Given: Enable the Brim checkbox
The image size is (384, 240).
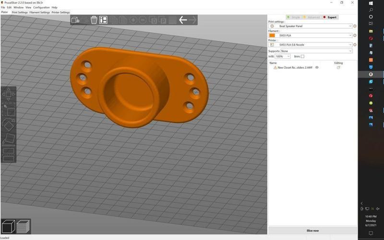Looking at the screenshot, I should 302,56.
